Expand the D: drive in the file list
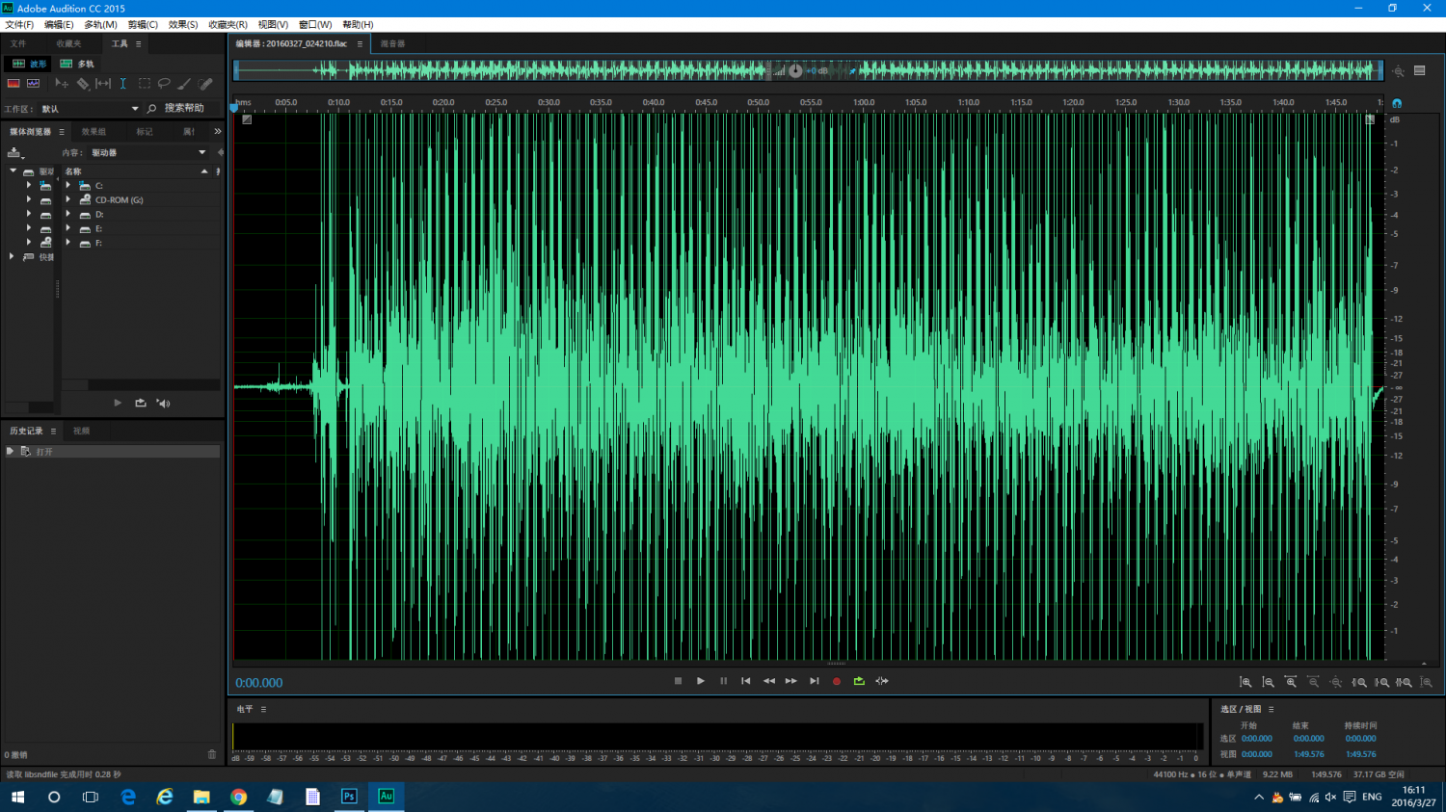 [x=68, y=215]
